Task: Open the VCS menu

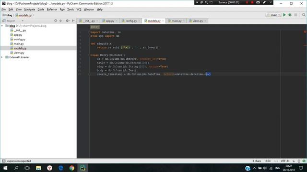Action: click(x=79, y=10)
